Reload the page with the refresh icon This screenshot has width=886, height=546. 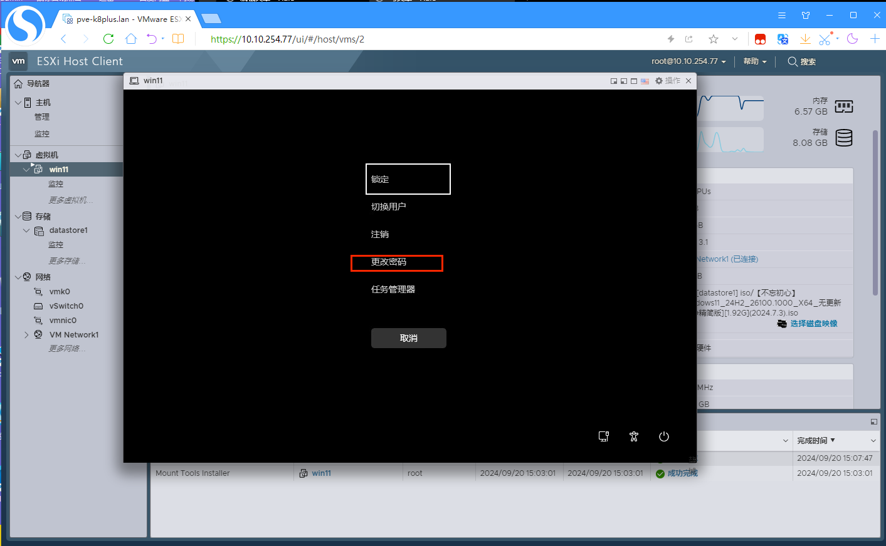(108, 39)
